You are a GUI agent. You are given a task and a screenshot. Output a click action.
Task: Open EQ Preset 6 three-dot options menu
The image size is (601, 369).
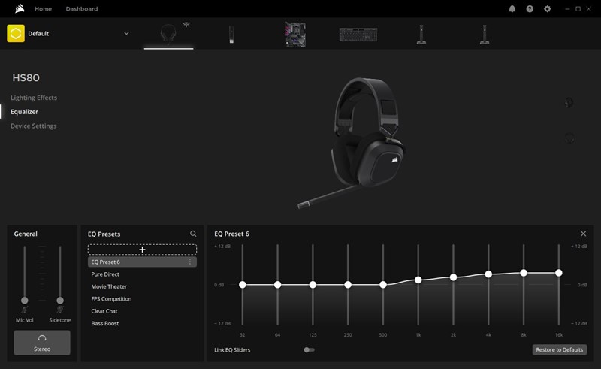coord(190,262)
